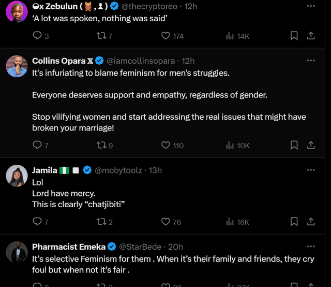
Task: Click Jamila's profile avatar
Action: click(17, 176)
